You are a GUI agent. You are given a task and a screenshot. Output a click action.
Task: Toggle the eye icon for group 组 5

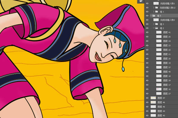coord(147,16)
